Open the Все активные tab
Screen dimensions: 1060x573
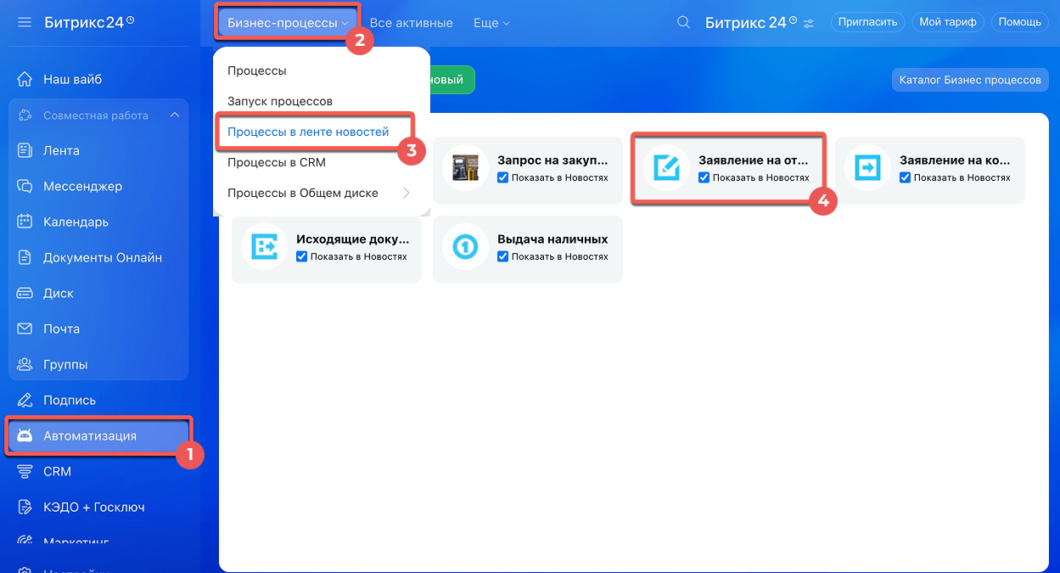[412, 23]
